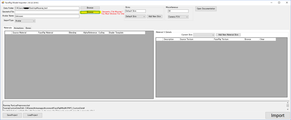Click the Avatar Name field showing Unknown
291x120 pixels.
click(x=47, y=16)
